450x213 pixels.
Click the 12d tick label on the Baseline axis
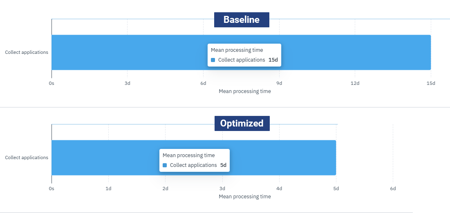355,83
